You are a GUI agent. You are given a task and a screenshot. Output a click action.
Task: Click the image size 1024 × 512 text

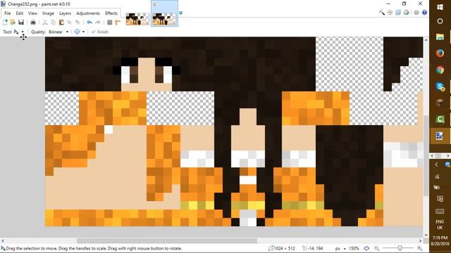click(285, 248)
